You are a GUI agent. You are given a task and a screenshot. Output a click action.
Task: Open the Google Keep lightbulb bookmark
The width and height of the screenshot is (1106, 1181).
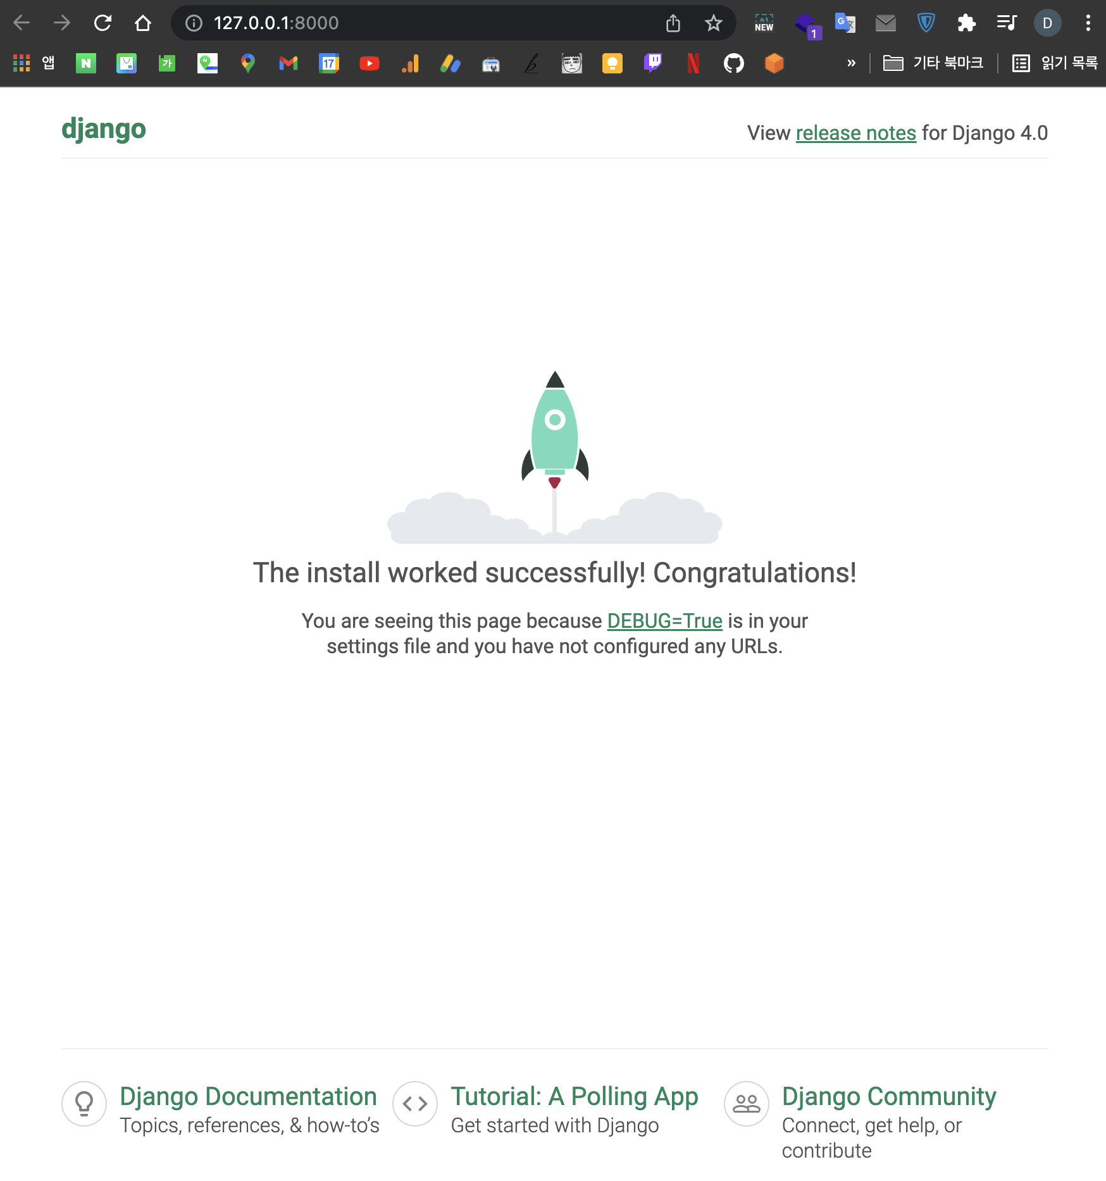point(612,63)
